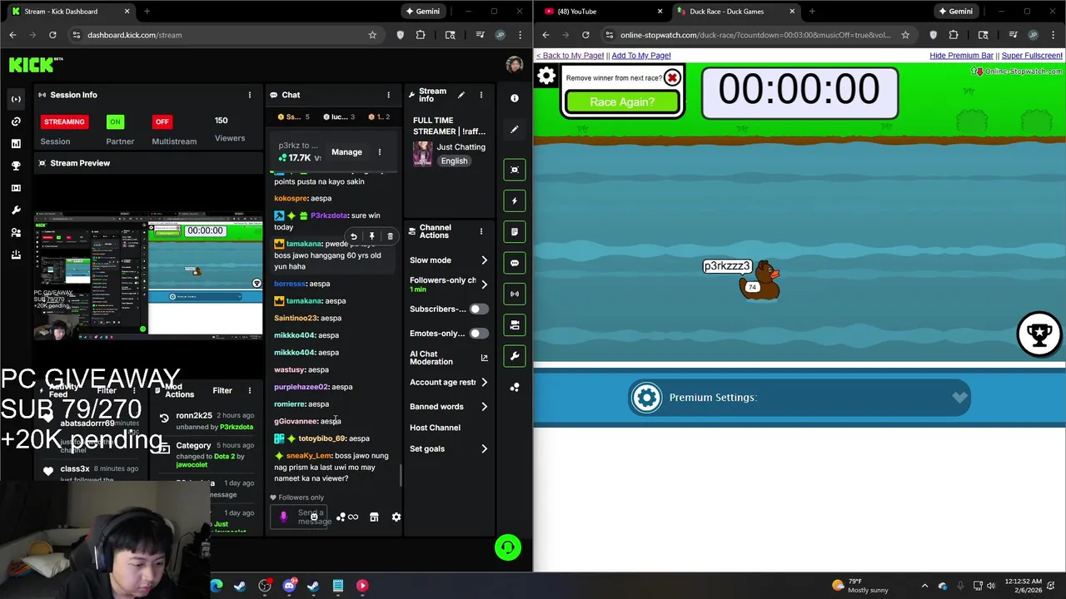This screenshot has width=1066, height=599.
Task: Delete tamakana's highlighted chat message
Action: [x=390, y=237]
